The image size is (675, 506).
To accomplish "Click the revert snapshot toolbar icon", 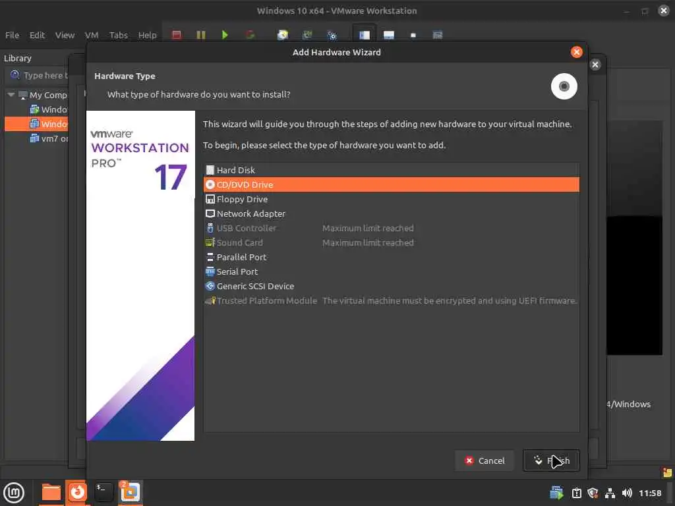I will (x=307, y=35).
